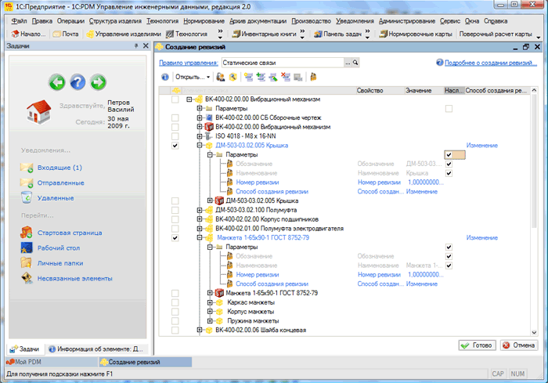Image resolution: width=548 pixels, height=383 pixels.
Task: Click the Готово button
Action: 477,345
